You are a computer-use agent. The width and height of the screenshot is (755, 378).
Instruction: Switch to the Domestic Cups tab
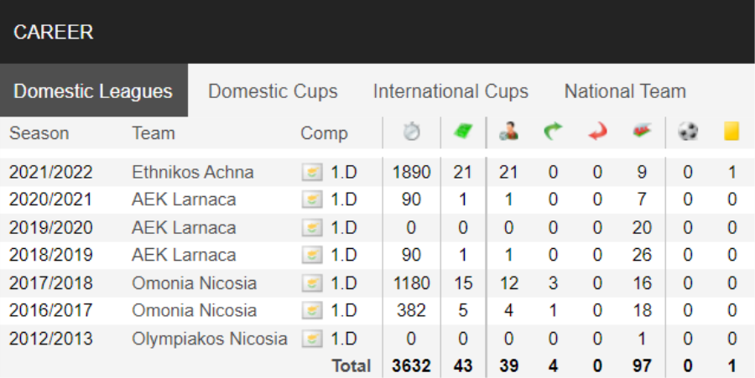273,91
